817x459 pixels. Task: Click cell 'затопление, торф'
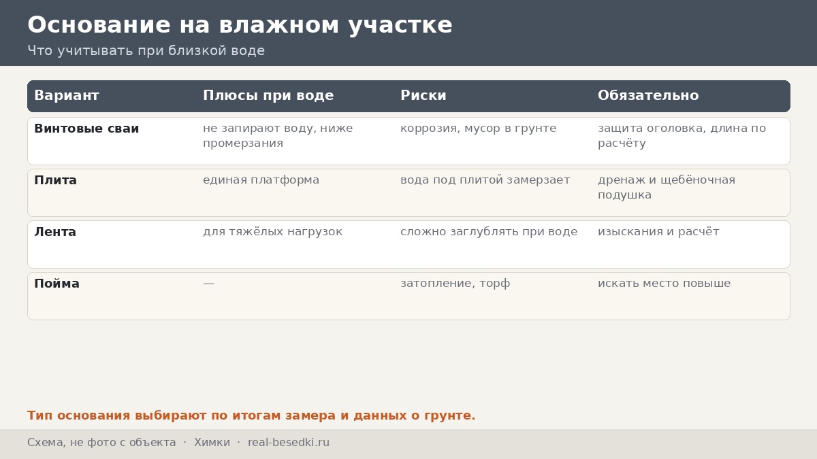[455, 284]
